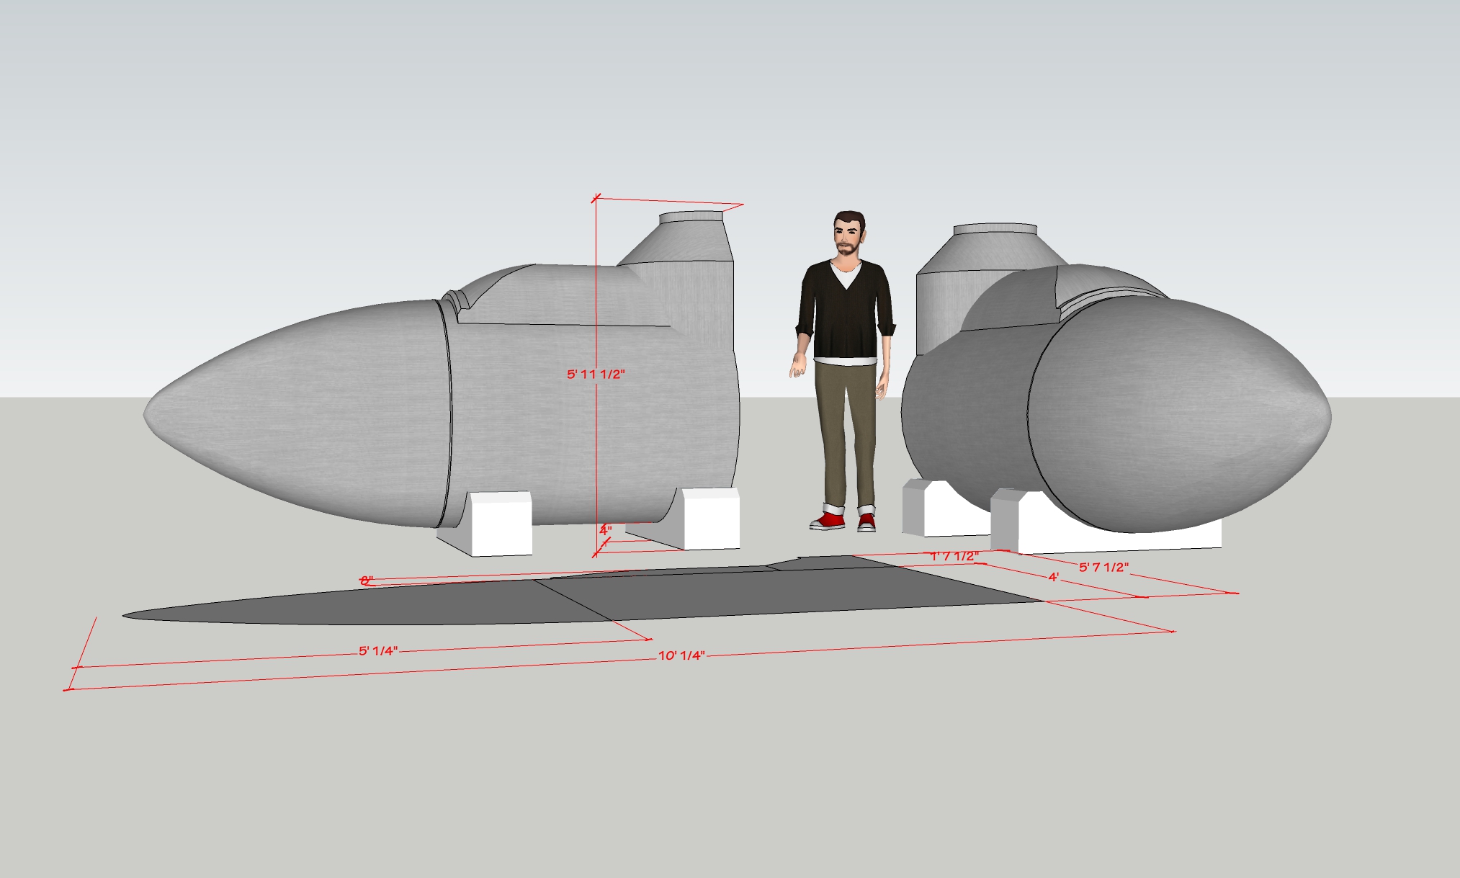Select the 8" dimension text above shadow
Viewport: 1460px width, 878px height.
(367, 581)
